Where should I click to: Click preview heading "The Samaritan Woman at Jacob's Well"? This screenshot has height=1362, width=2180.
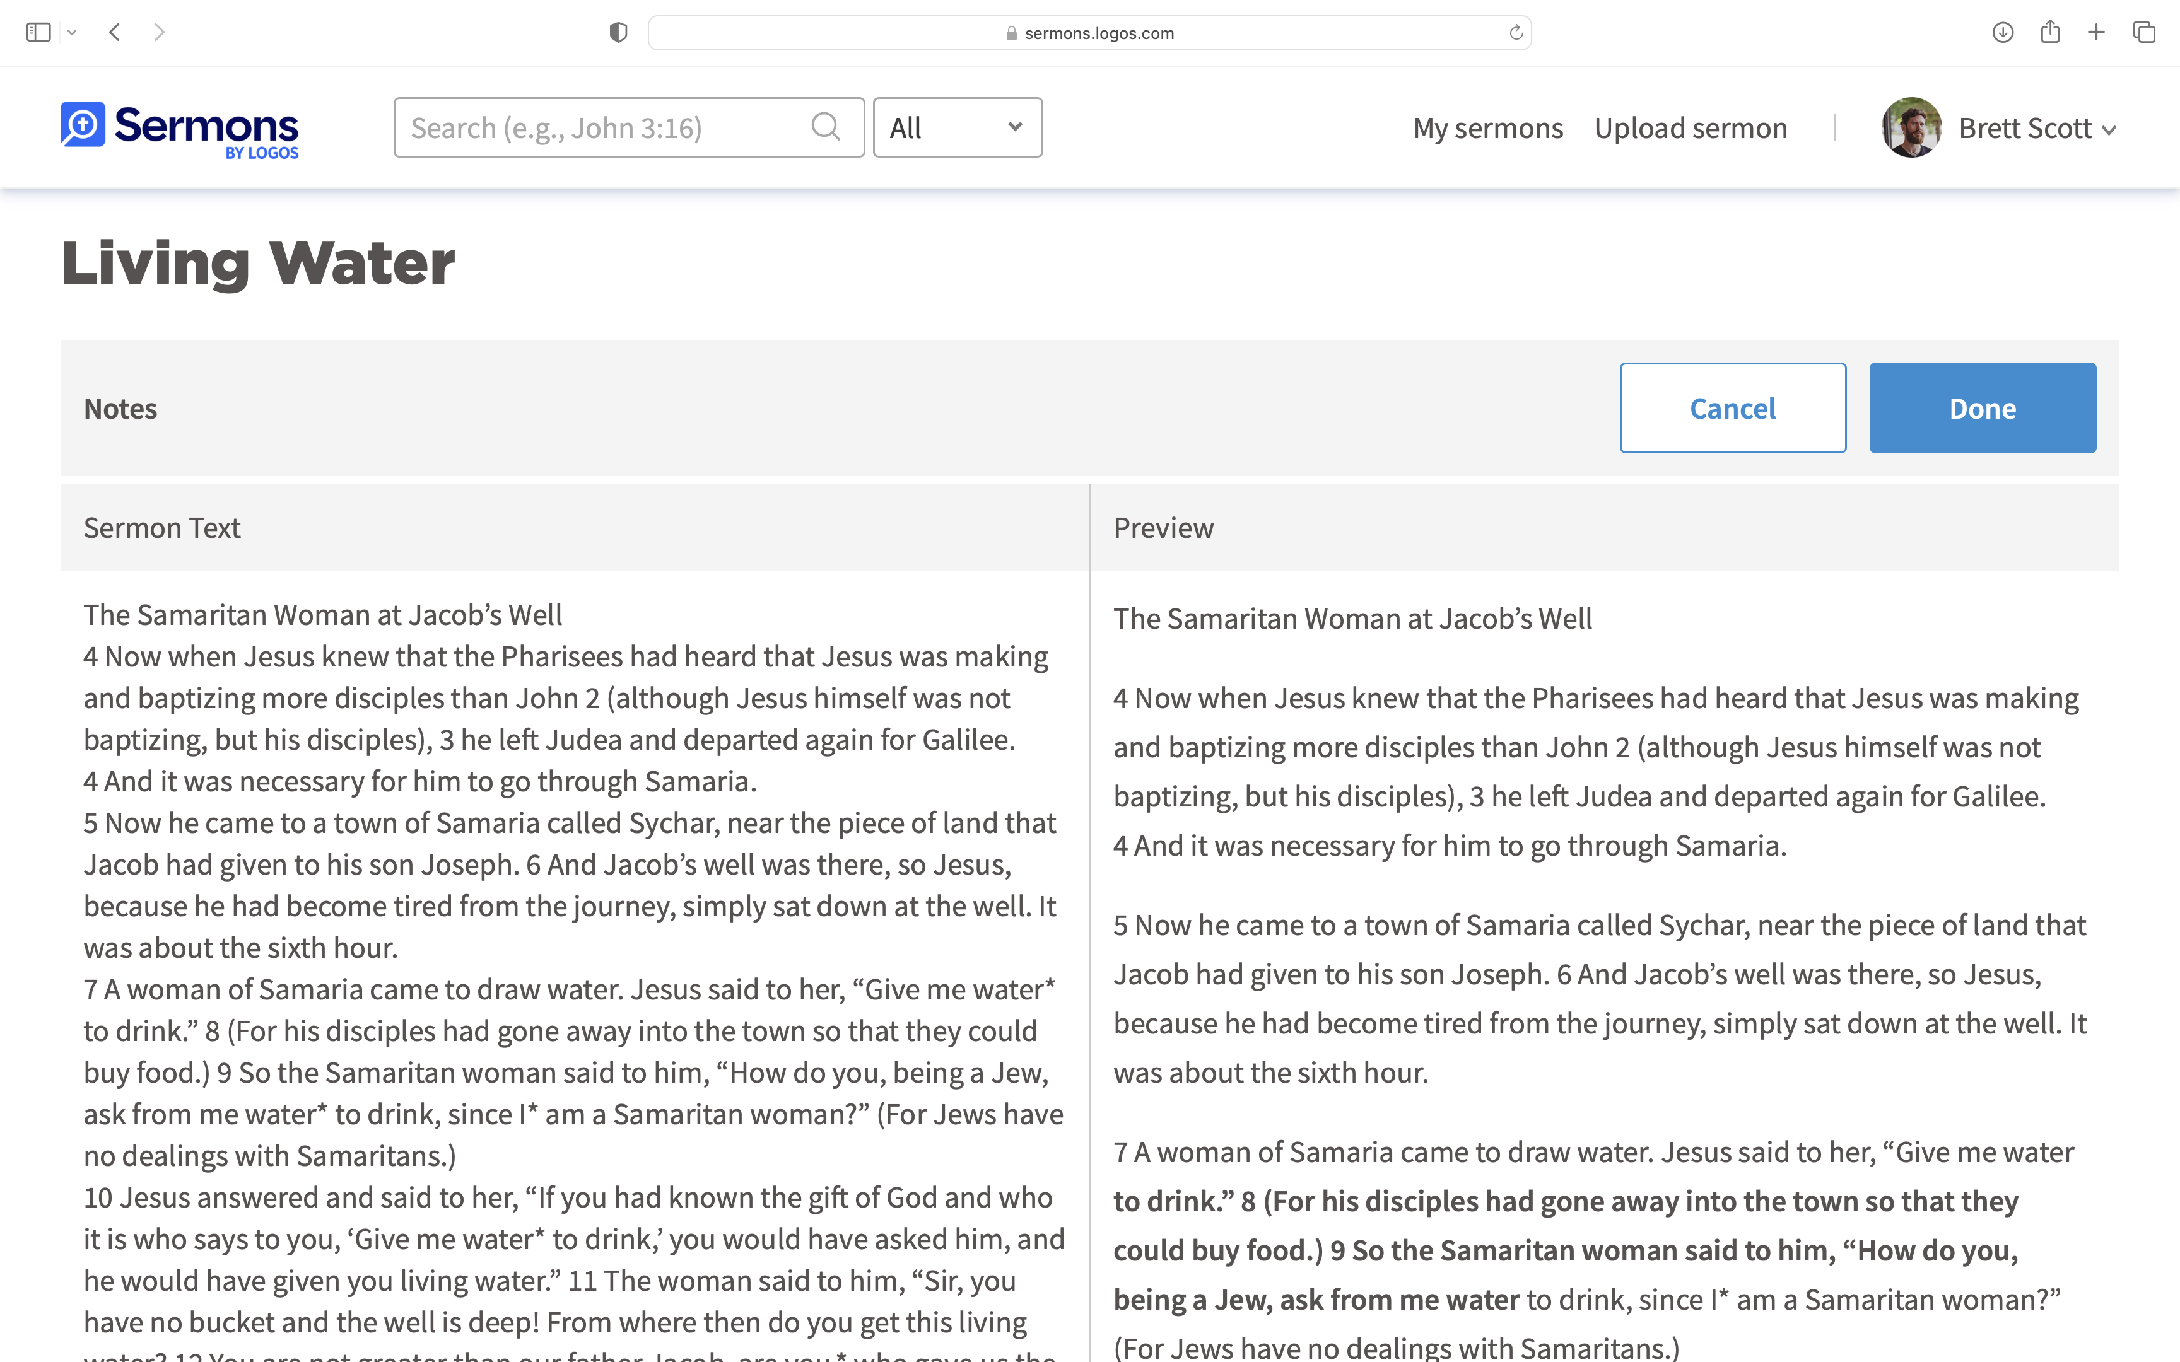pos(1352,619)
